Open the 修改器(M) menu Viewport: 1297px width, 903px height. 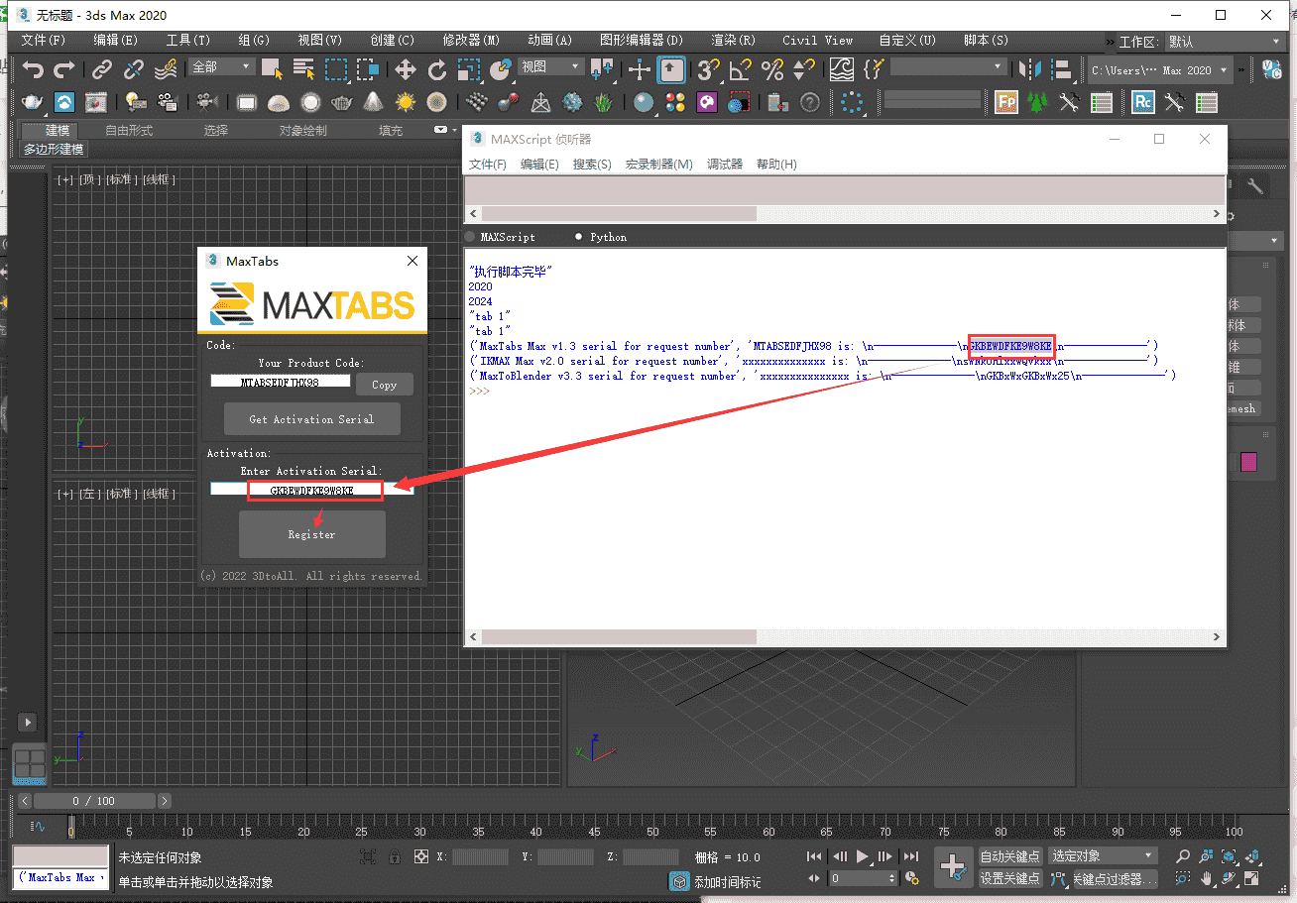coord(470,41)
